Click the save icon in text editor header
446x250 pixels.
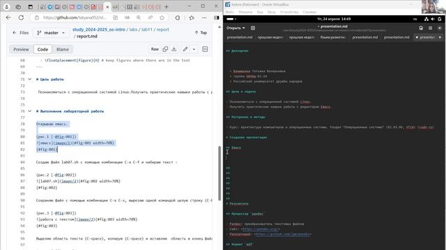[x=421, y=28]
